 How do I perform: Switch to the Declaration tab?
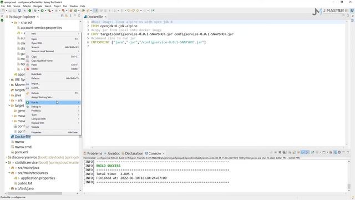point(133,153)
